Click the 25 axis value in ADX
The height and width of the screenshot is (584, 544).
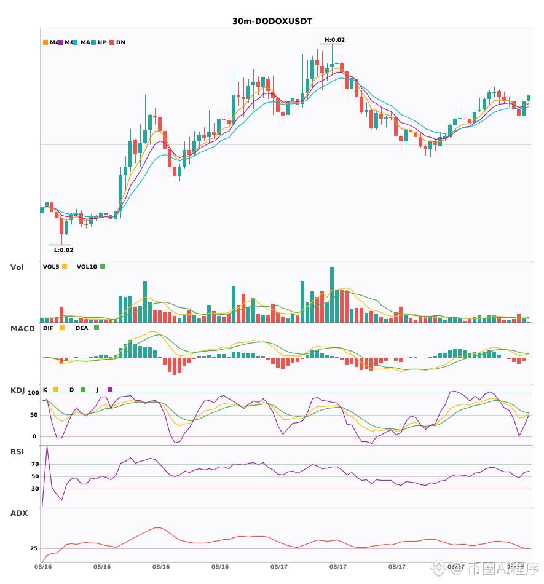click(x=34, y=548)
